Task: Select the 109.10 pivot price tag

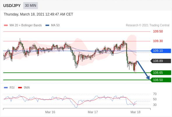Action: [x=161, y=51]
